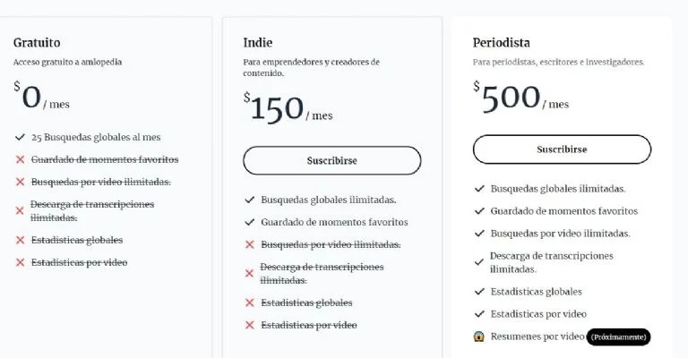Click the $0 / mes price
Viewport: 688px width, 358px height.
click(41, 98)
